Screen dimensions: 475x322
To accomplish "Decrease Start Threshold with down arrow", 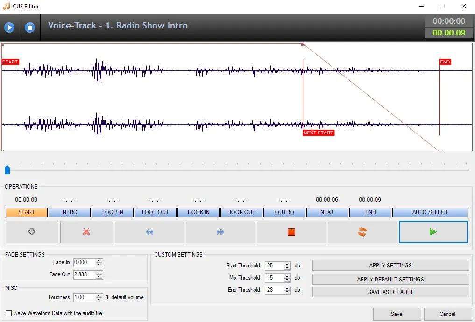I will [287, 267].
